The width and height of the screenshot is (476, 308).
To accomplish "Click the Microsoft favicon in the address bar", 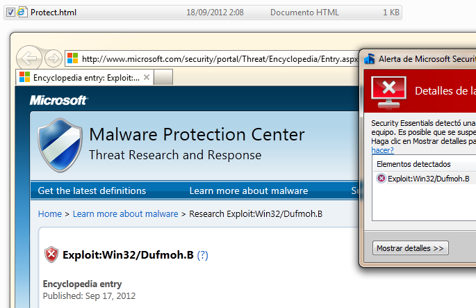I will click(72, 58).
